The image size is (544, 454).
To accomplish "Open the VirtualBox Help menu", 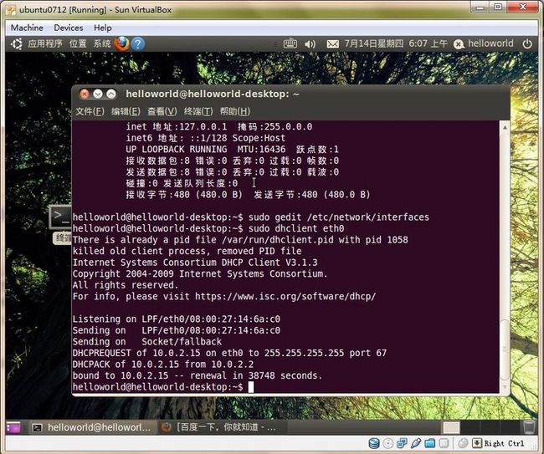I will (103, 28).
